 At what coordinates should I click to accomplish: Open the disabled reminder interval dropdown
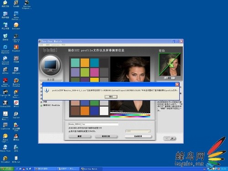pyautogui.click(x=138, y=131)
